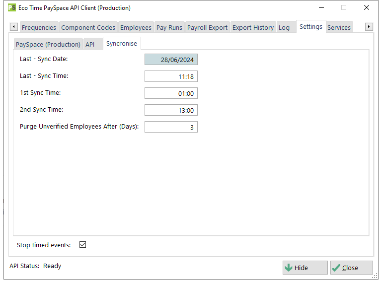The image size is (382, 283).
Task: Click the 'Last - Sync Time:' label
Action: (x=44, y=76)
